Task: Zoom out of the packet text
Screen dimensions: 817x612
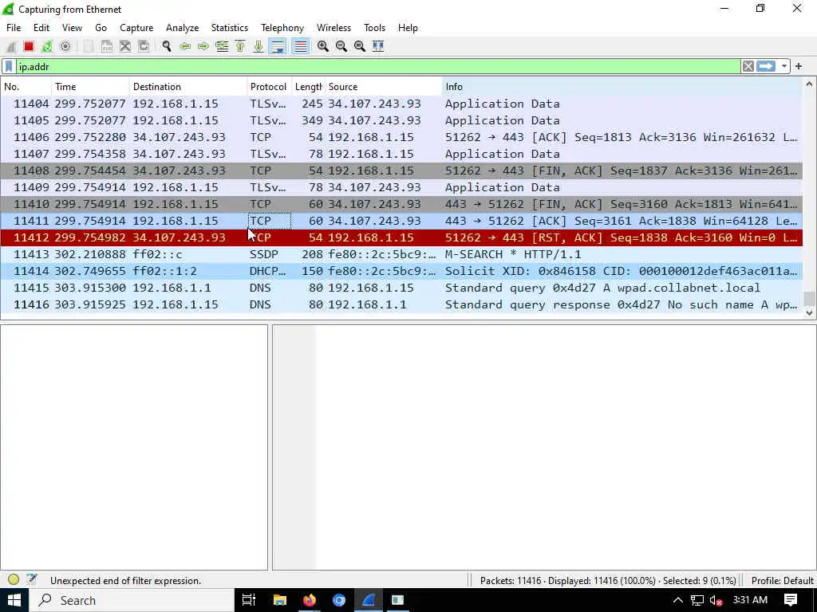Action: [341, 46]
